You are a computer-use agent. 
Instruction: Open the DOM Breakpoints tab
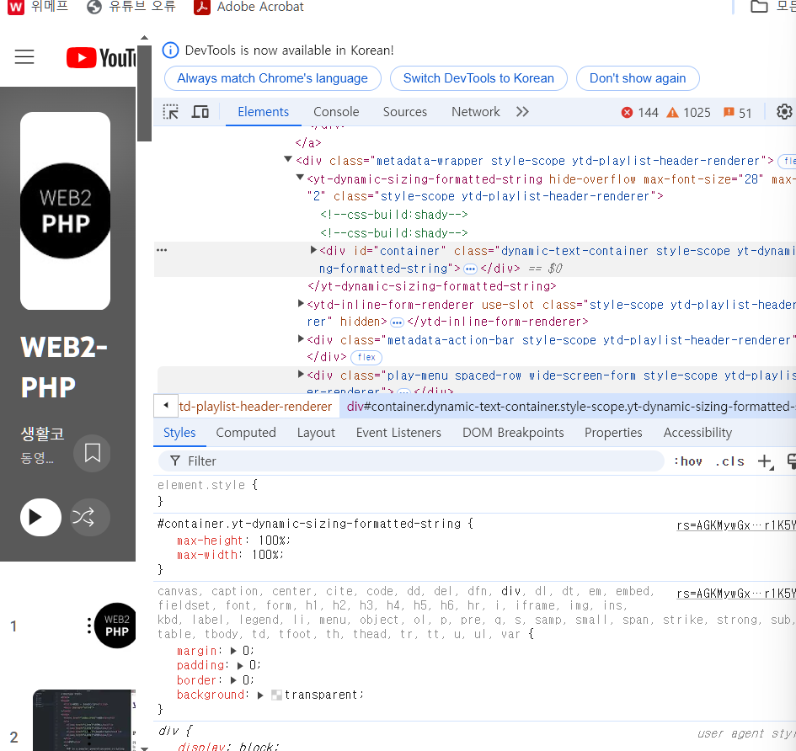513,433
